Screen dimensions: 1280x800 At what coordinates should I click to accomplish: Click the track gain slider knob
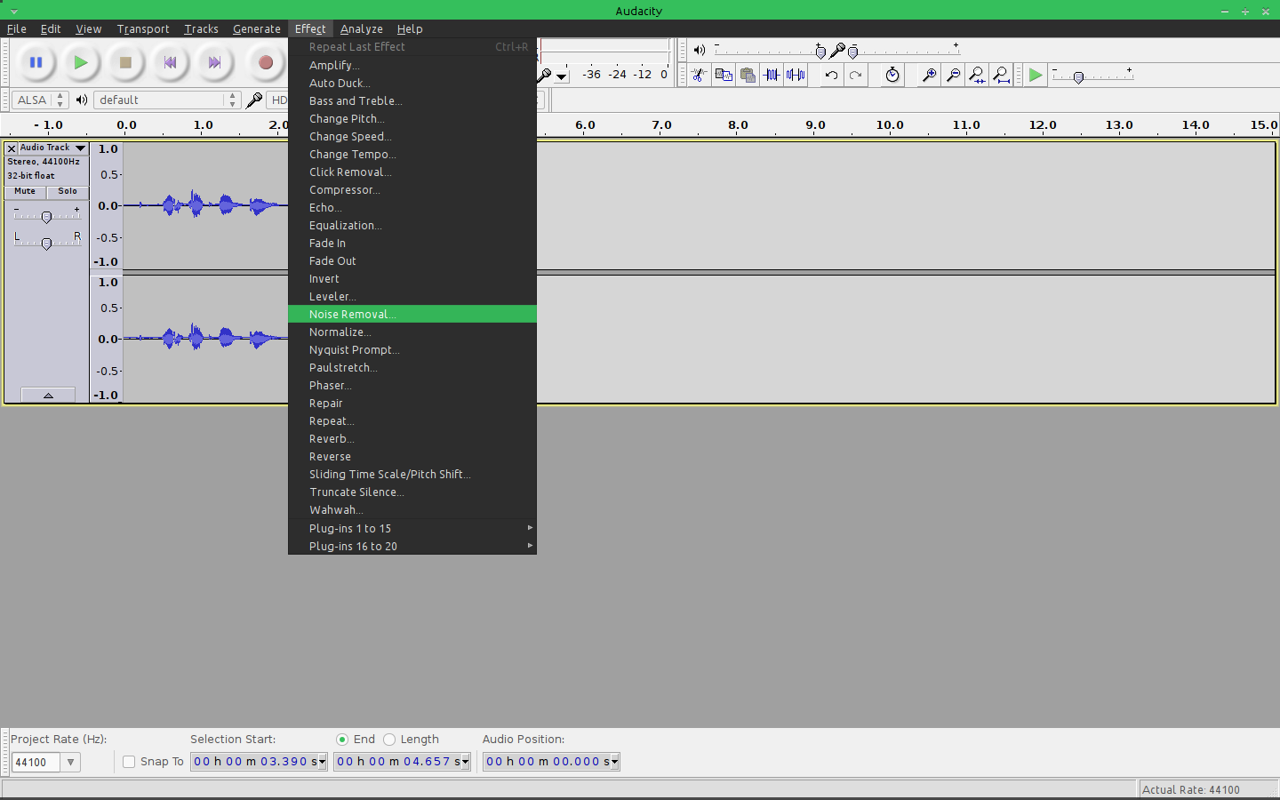46,217
